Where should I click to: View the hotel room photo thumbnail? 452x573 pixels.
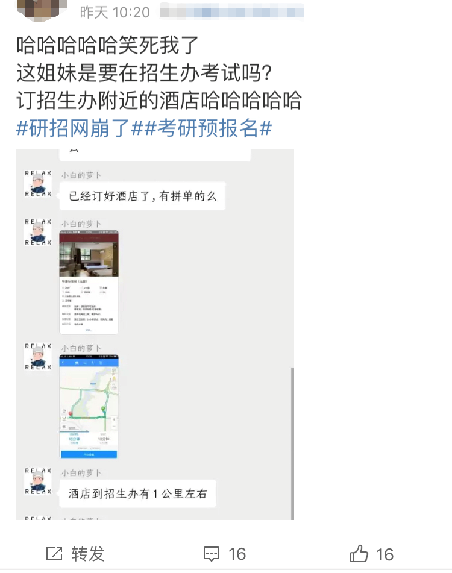[x=89, y=282]
